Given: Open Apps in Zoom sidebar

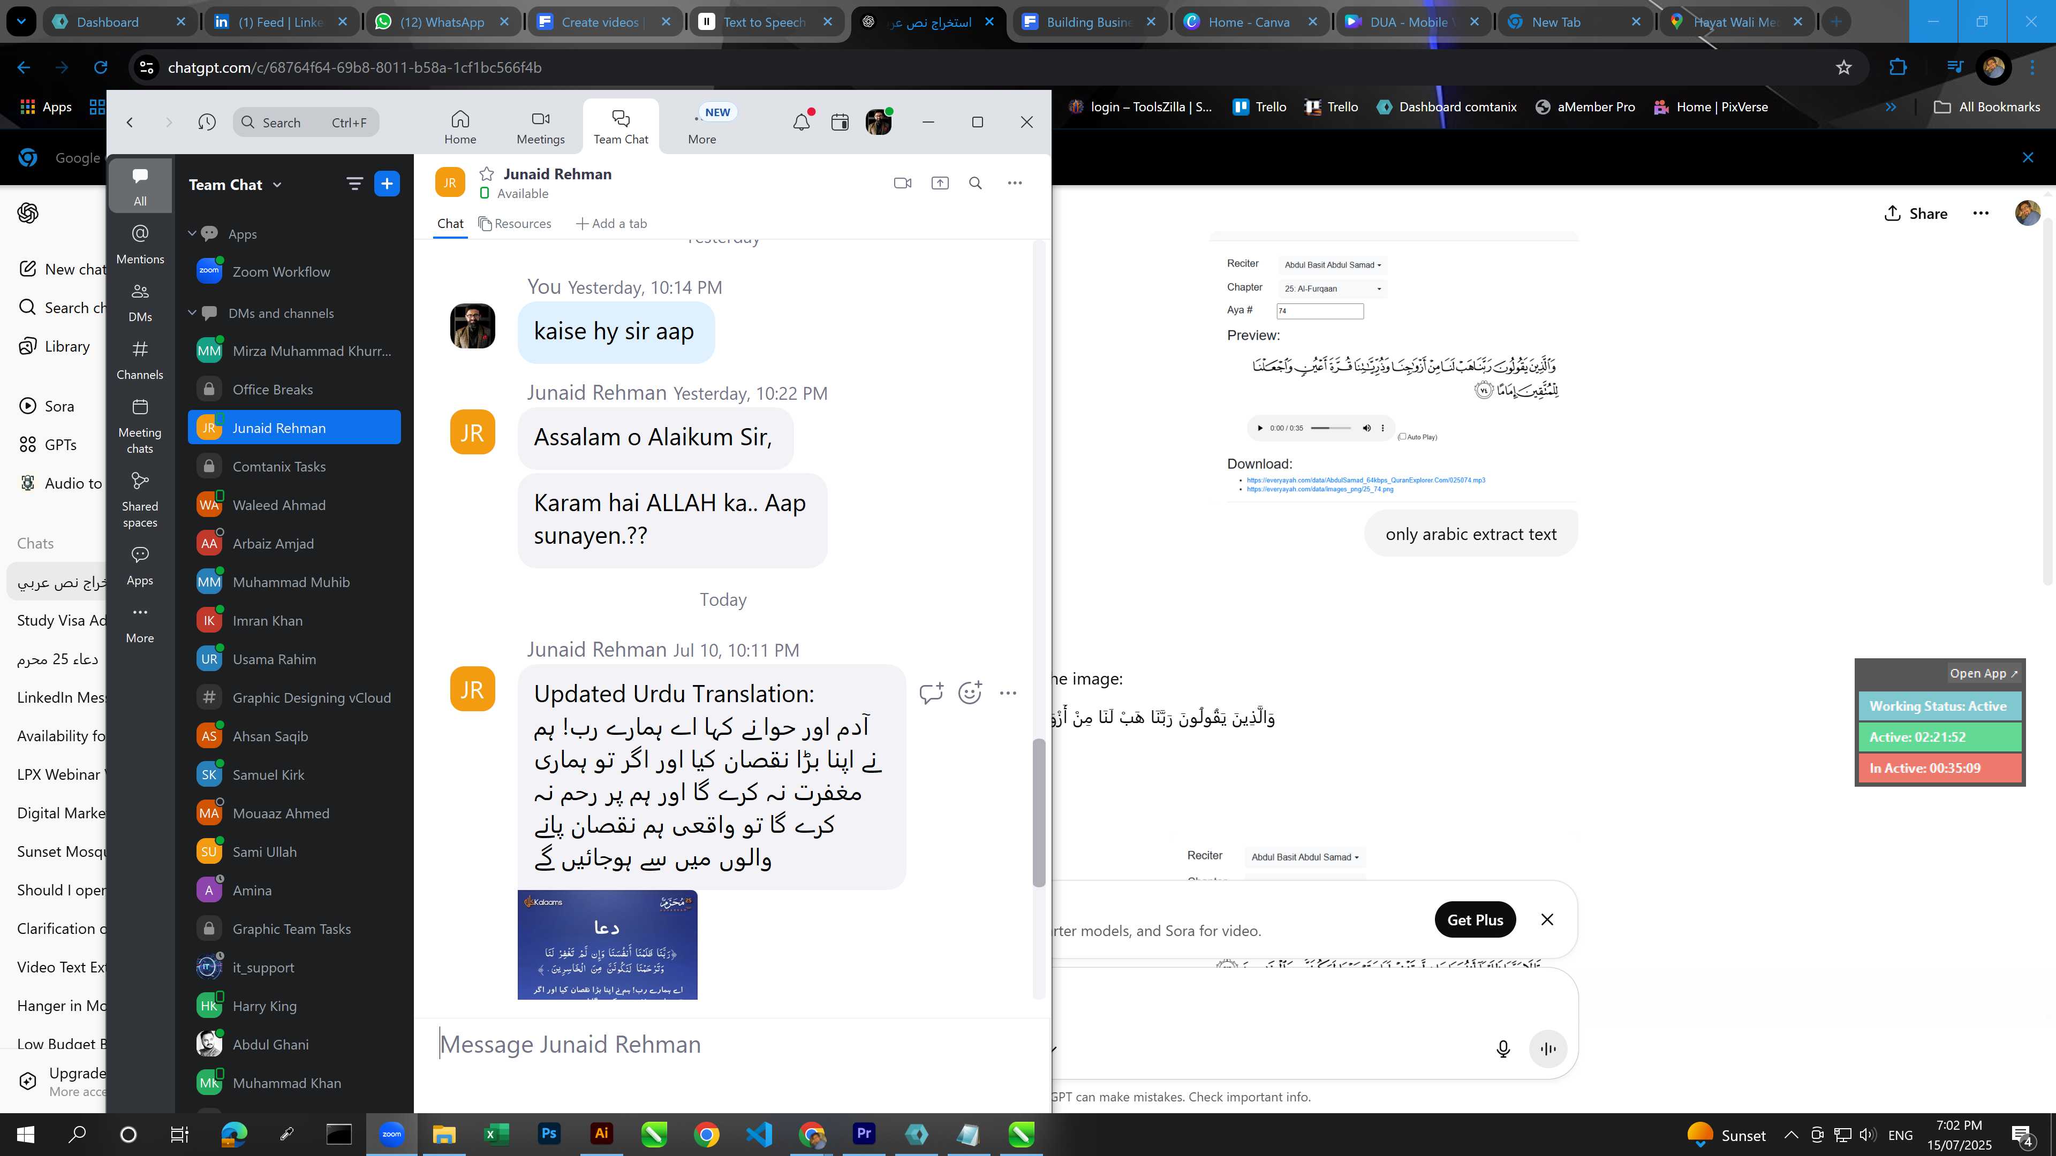Looking at the screenshot, I should (140, 566).
